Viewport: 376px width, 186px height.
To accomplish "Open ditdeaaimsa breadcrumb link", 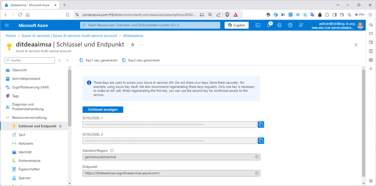I will coord(133,36).
